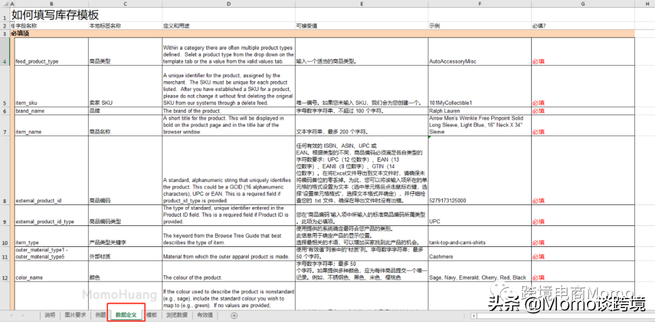The height and width of the screenshot is (322, 655).
Task: Click the 必填 cell in brand_name row
Action: pyautogui.click(x=583, y=111)
